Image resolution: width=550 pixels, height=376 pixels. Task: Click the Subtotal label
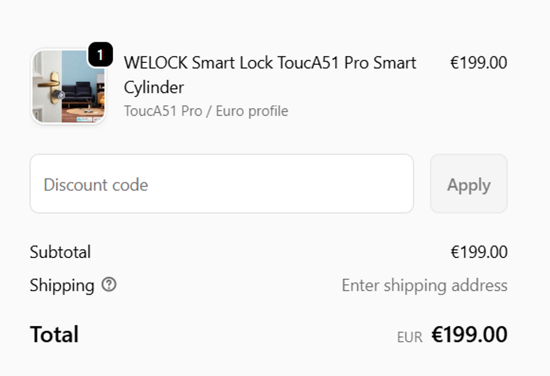click(x=61, y=252)
